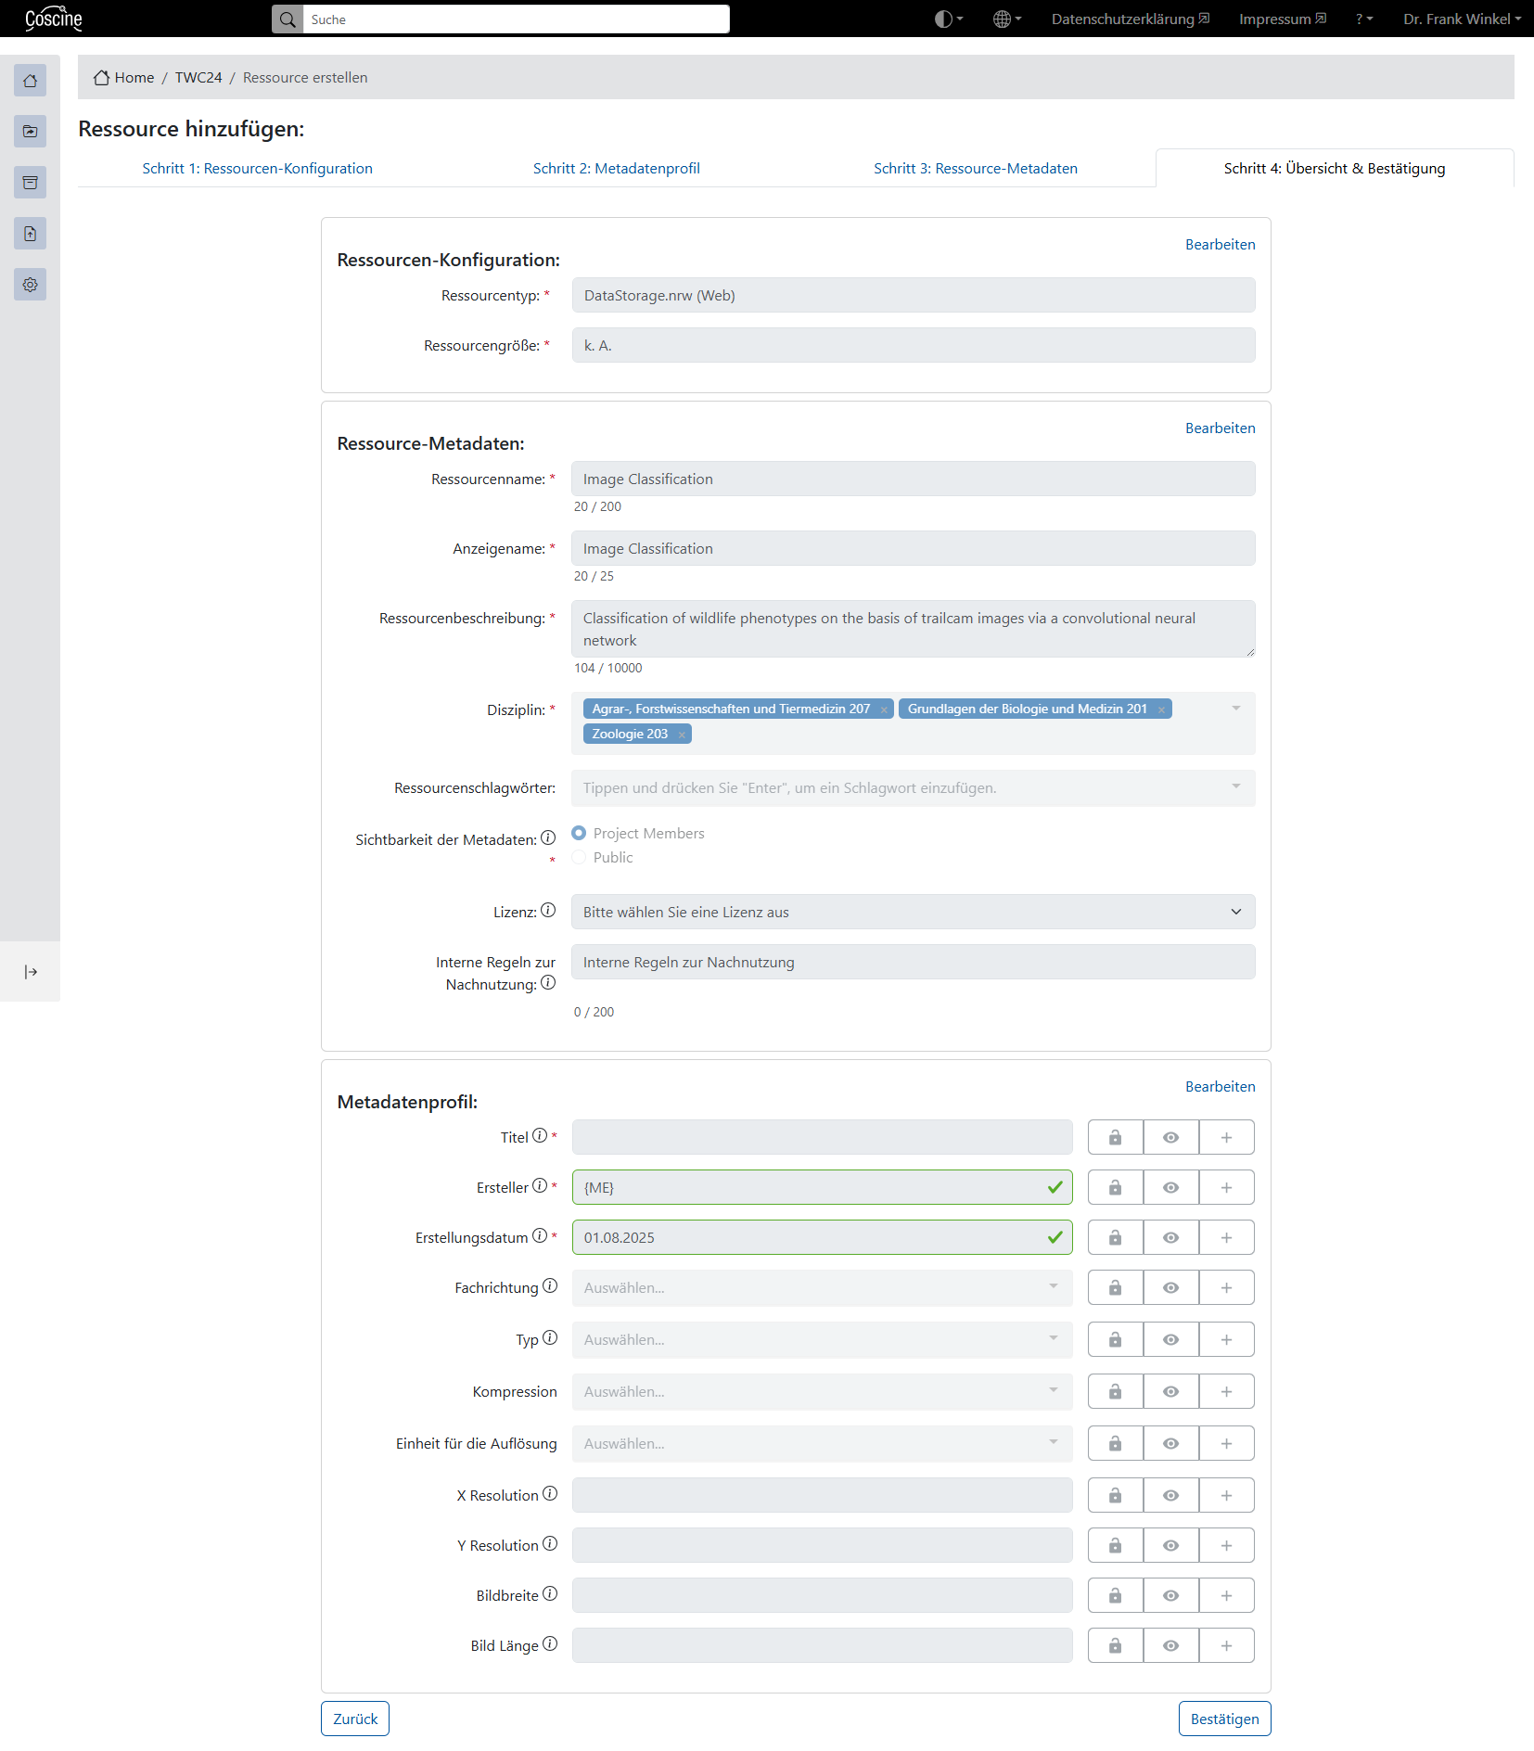Click Bearbeiten link for Ressourcen-Konfiguration
This screenshot has height=1751, width=1534.
(x=1220, y=244)
